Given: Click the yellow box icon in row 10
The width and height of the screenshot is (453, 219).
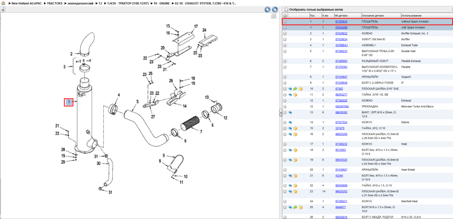Looking at the screenshot, I should [x=300, y=89].
